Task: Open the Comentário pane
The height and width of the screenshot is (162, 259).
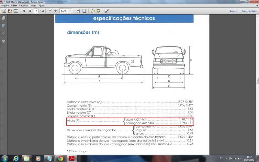Action: coord(249,11)
